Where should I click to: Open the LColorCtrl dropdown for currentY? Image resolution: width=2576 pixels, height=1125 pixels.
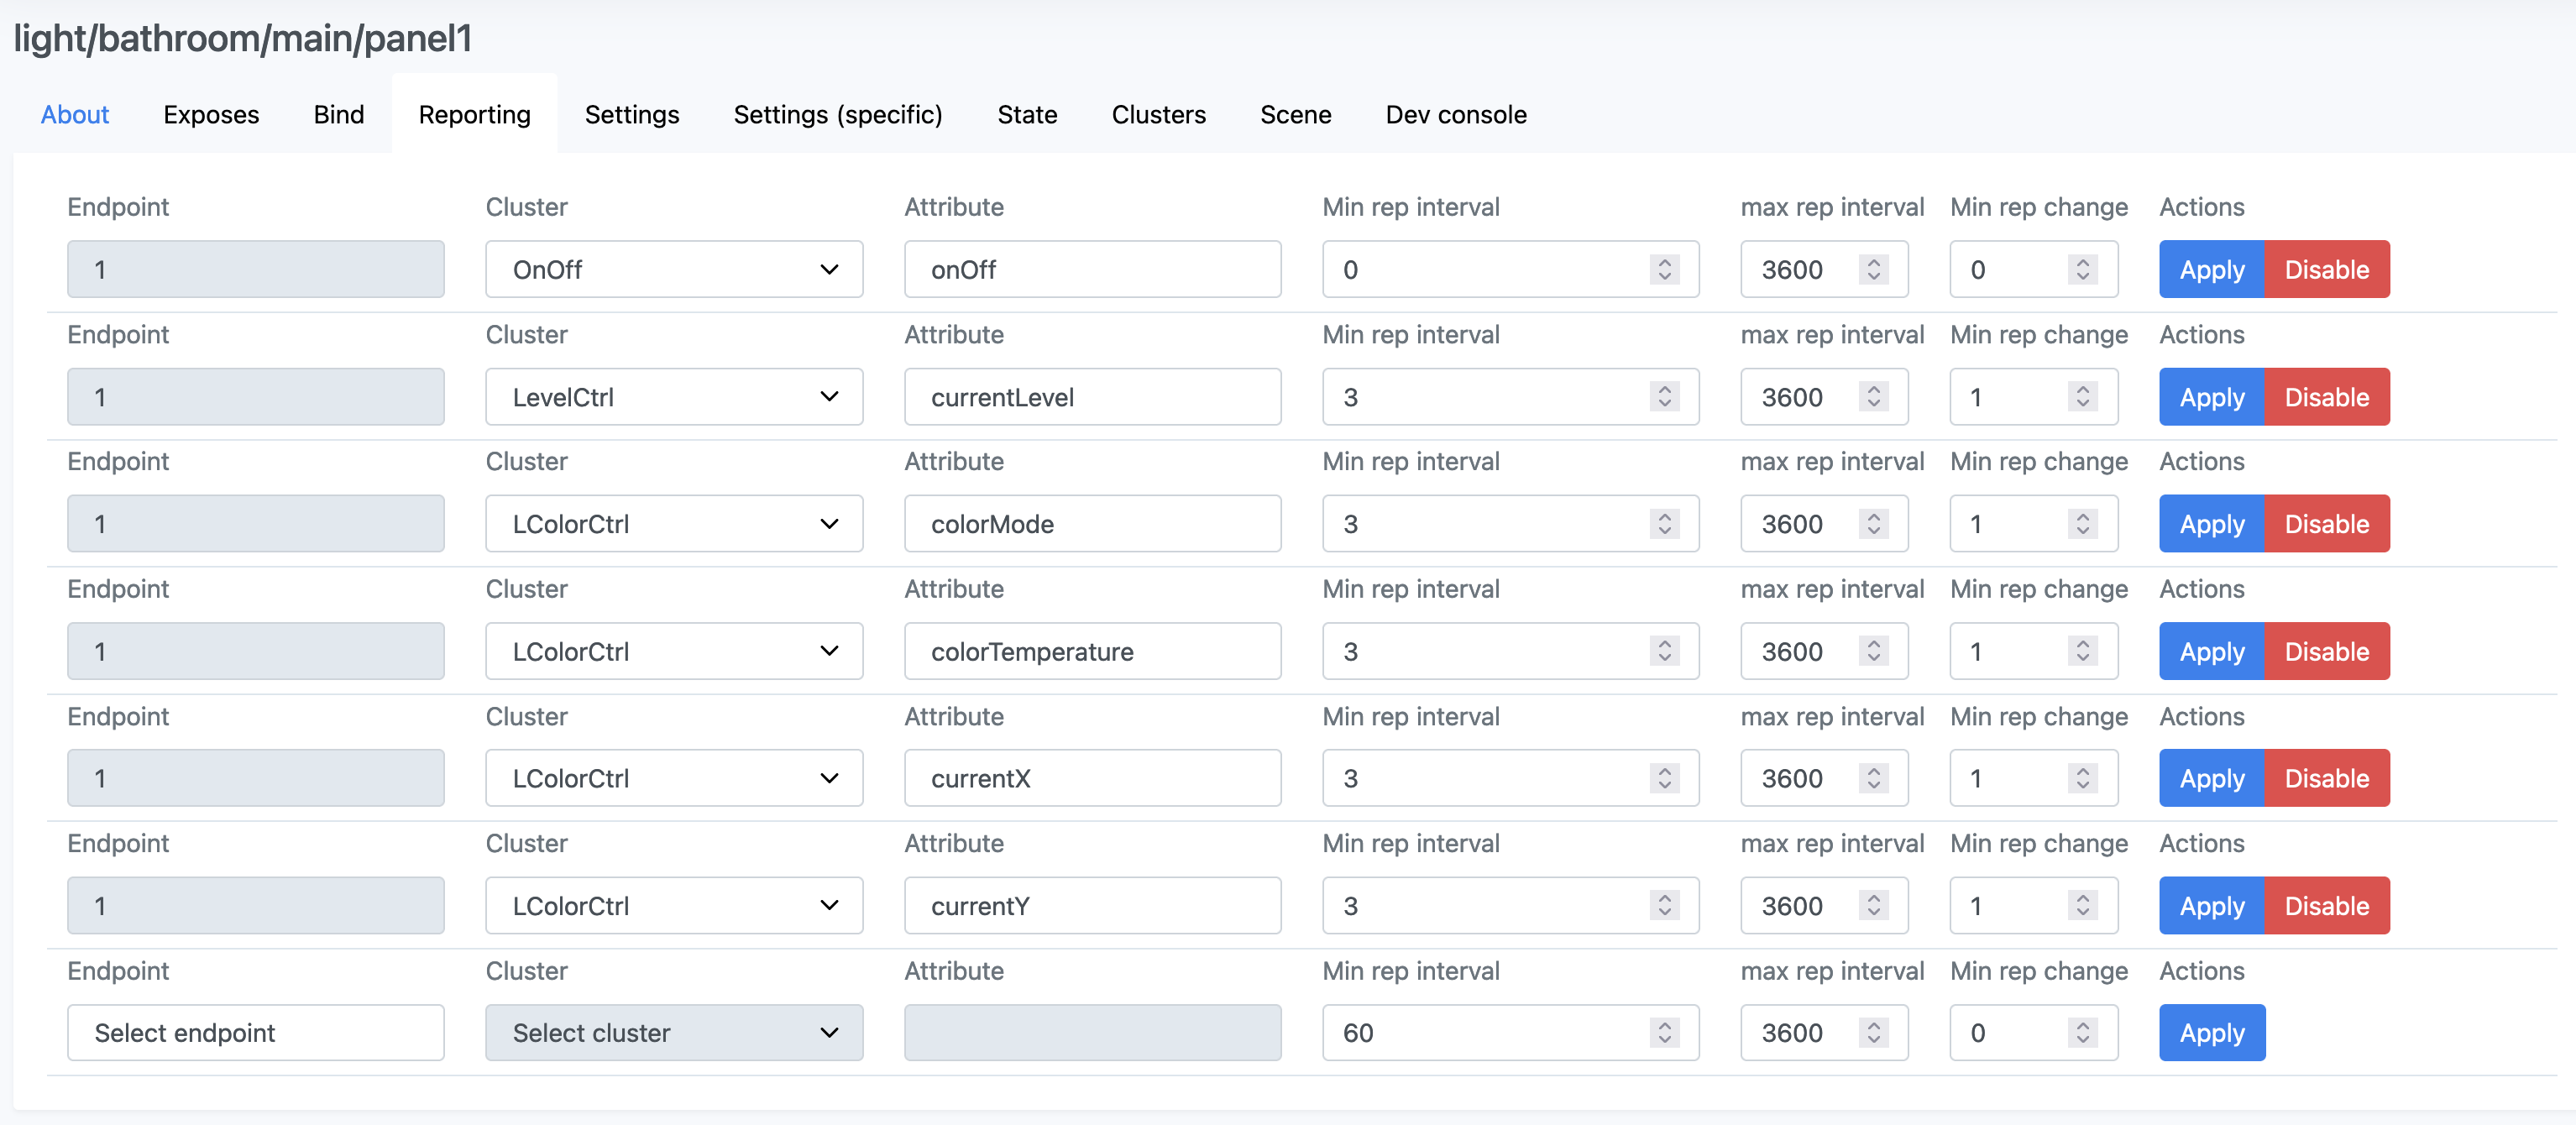pyautogui.click(x=674, y=906)
